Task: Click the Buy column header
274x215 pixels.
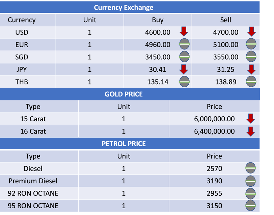Action: pyautogui.click(x=158, y=20)
